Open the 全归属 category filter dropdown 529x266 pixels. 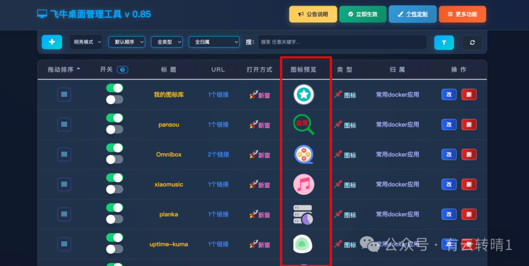[x=214, y=42]
